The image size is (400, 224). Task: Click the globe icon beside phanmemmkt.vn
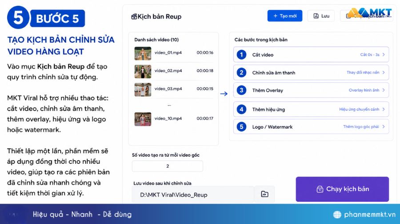(x=337, y=215)
